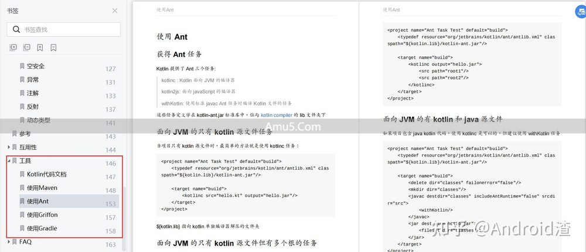The image size is (586, 252).
Task: Open the 参考 bookmark
Action: tap(25, 134)
